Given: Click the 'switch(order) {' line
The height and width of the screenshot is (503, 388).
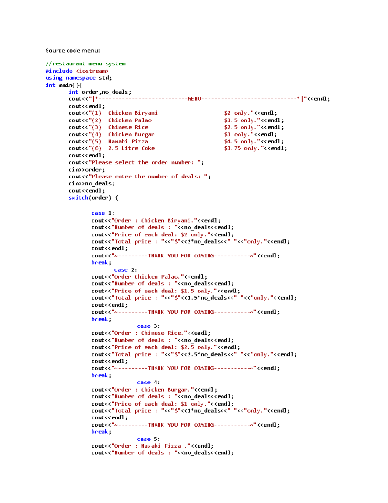Looking at the screenshot, I should click(93, 198).
